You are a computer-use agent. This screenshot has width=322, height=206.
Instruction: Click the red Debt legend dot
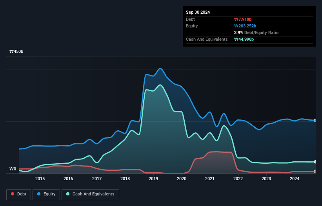point(13,194)
